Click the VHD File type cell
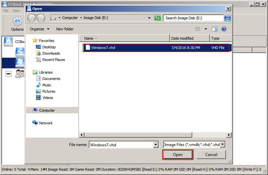The image size is (268, 175). (x=218, y=48)
